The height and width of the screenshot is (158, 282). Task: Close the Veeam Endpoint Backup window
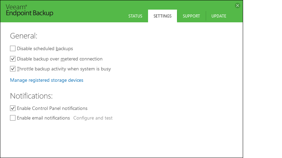click(x=237, y=5)
